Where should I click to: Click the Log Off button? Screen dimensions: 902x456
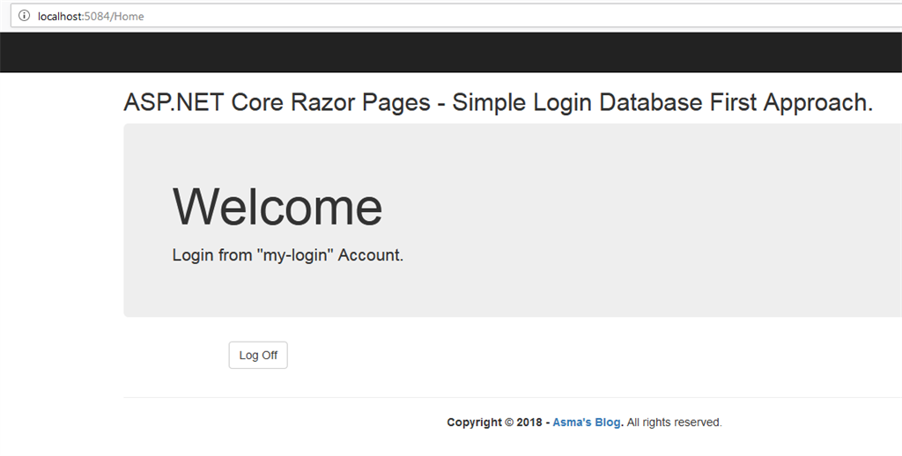pos(258,355)
